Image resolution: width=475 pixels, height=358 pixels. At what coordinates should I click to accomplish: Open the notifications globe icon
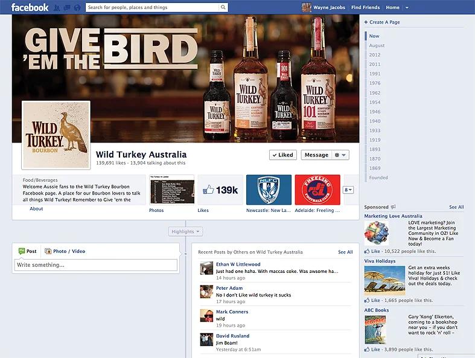[x=77, y=8]
